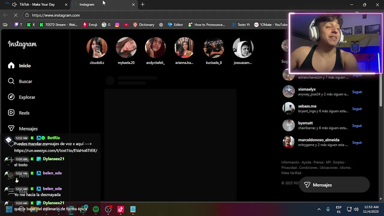
Task: View site information icon in address bar
Action: pyautogui.click(x=27, y=15)
